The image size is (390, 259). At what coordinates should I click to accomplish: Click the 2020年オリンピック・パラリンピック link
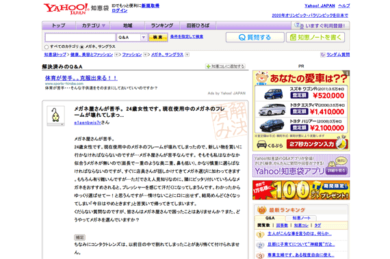(x=310, y=16)
